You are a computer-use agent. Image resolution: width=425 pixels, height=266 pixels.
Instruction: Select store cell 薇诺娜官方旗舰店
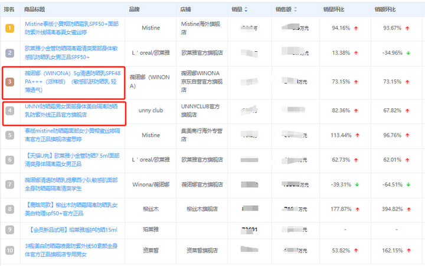point(202,185)
